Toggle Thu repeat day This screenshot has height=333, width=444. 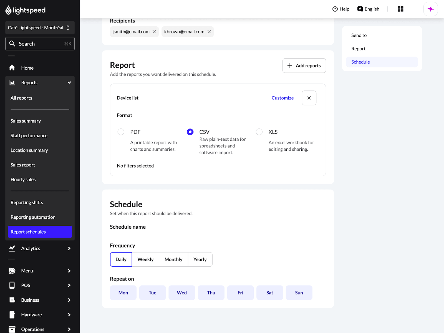(211, 293)
